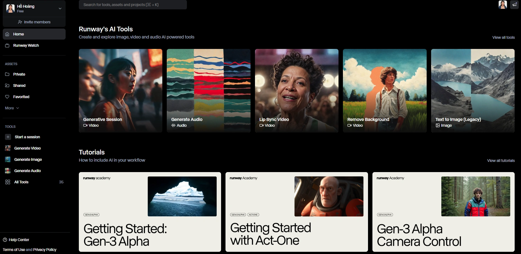Screen dimensions: 521x254
Task: Open the Text to Image (Legacy) card
Action: point(473,91)
